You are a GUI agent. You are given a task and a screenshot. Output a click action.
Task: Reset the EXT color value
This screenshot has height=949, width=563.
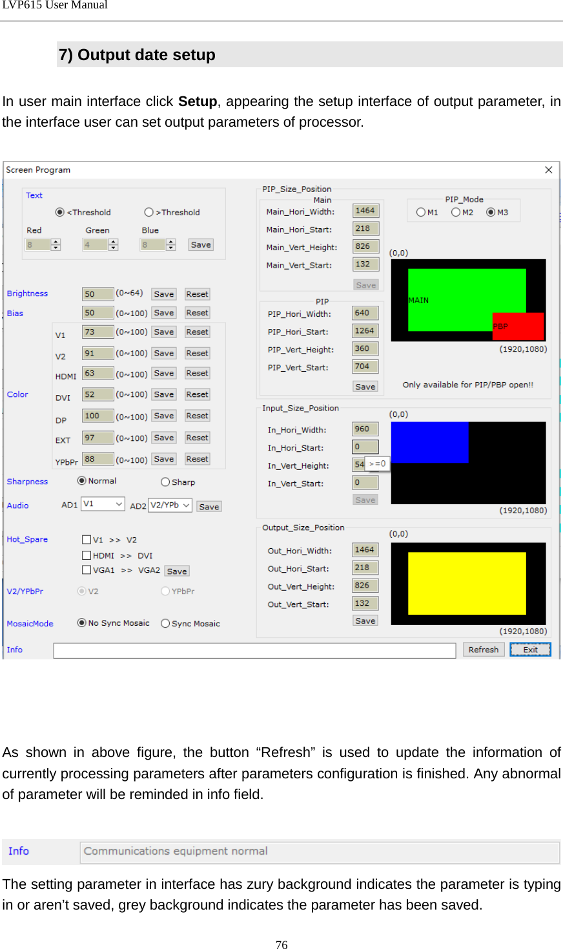[x=197, y=438]
